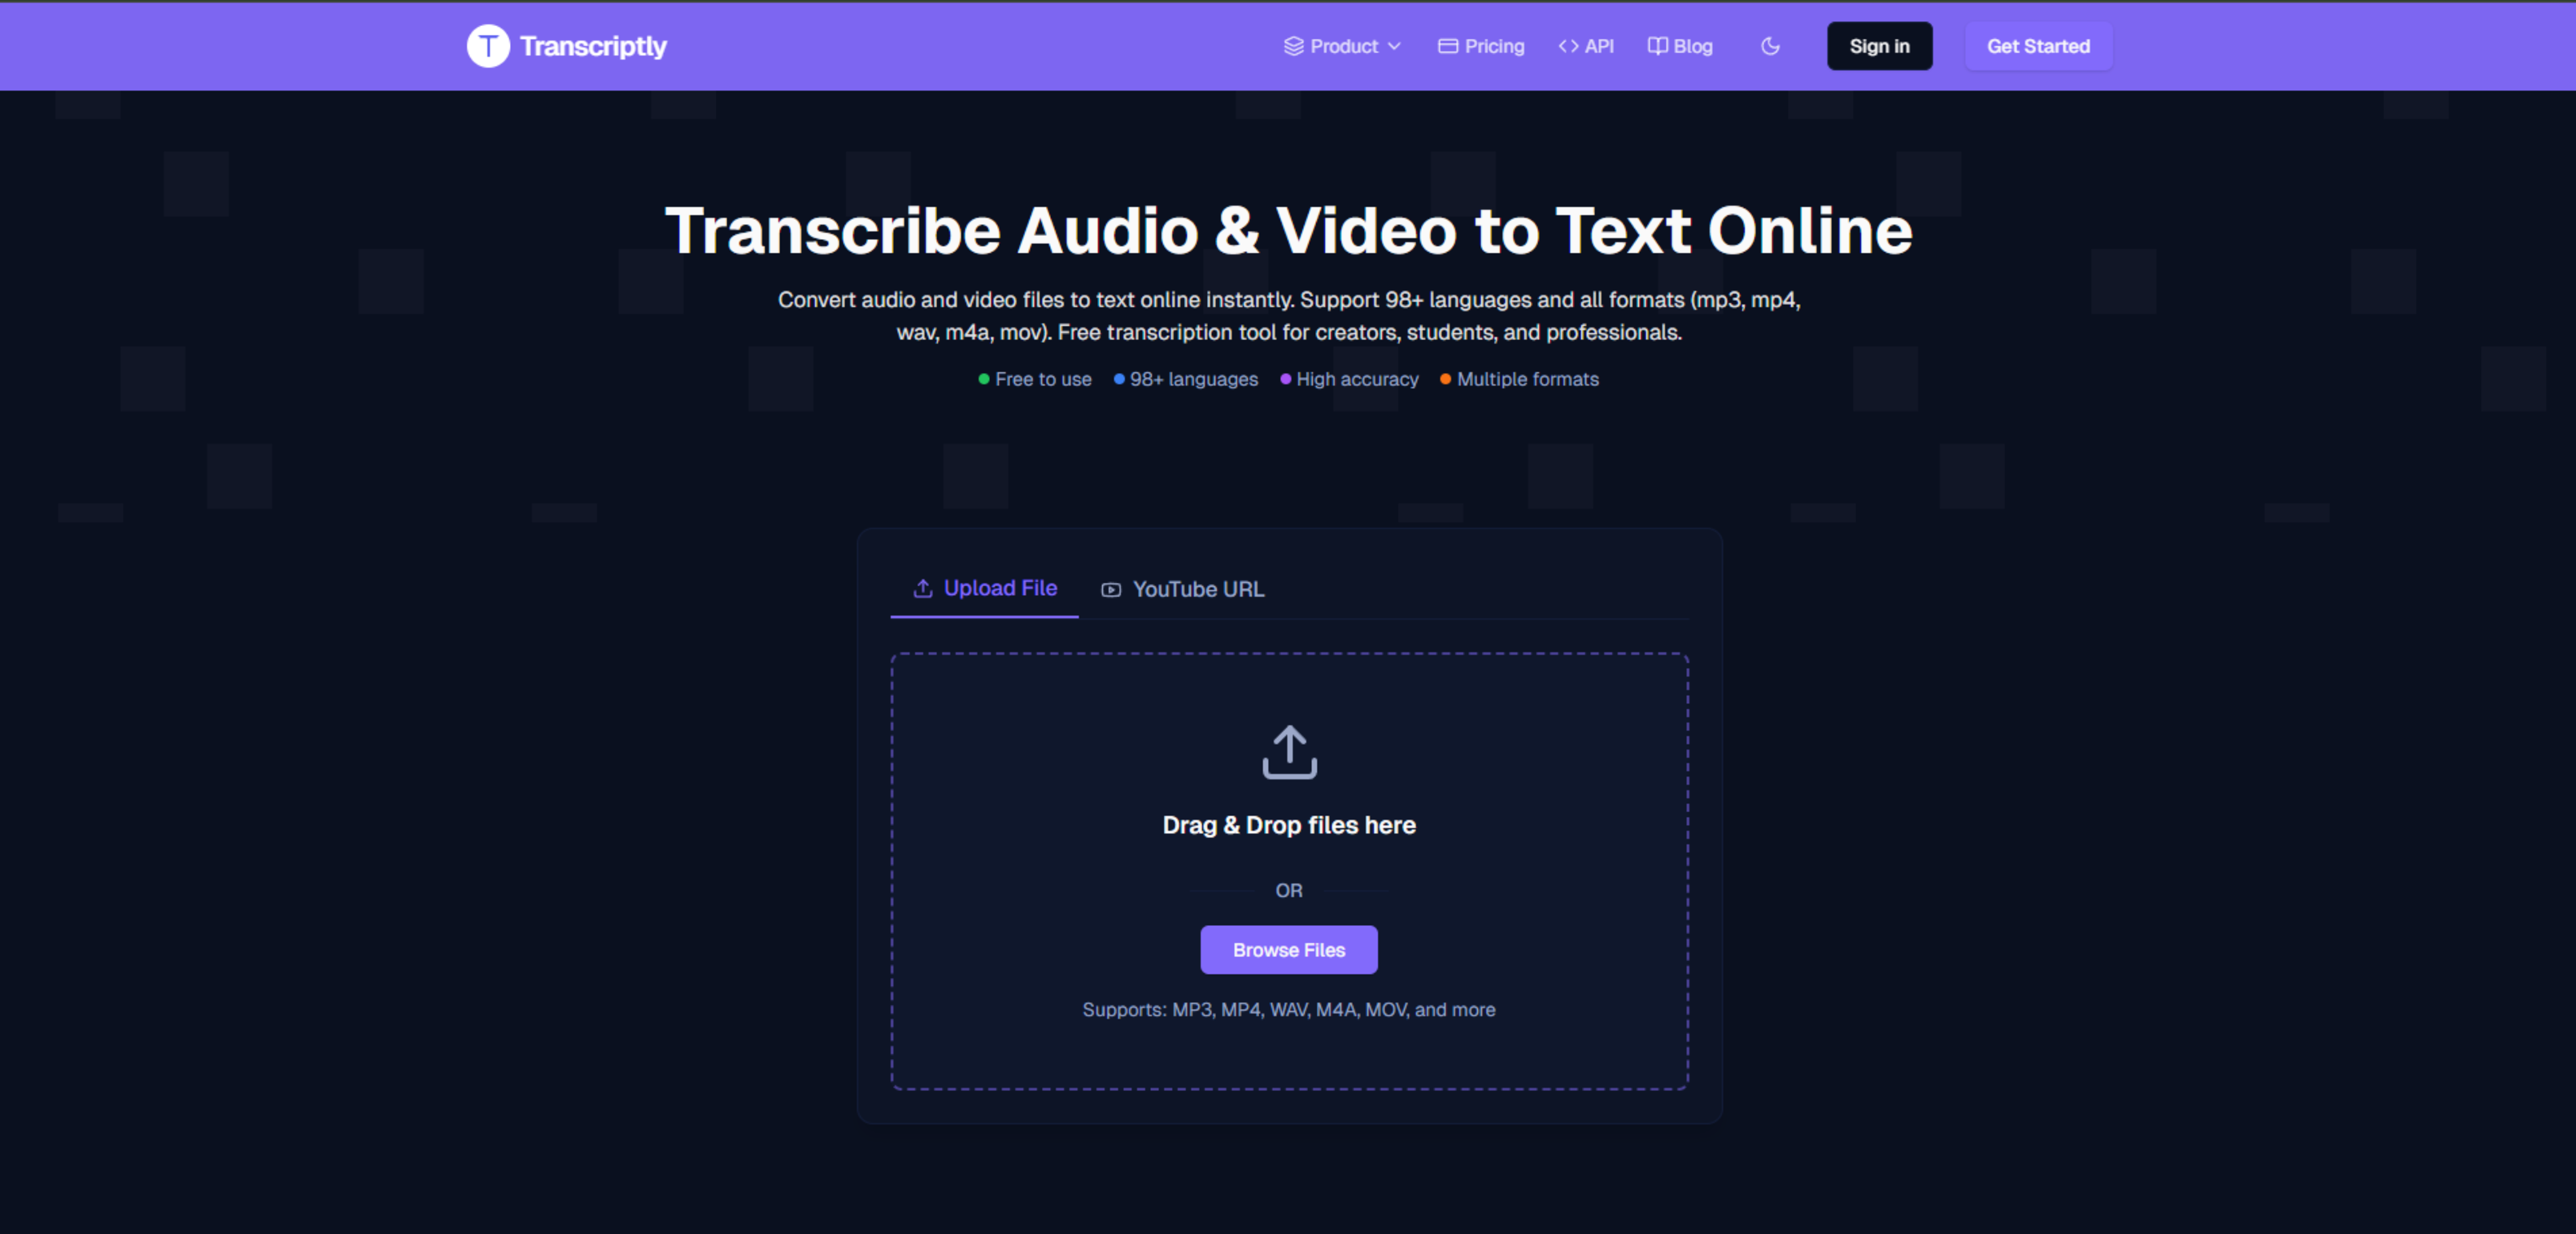This screenshot has width=2576, height=1234.
Task: Click the book icon beside Blog
Action: 1657,46
